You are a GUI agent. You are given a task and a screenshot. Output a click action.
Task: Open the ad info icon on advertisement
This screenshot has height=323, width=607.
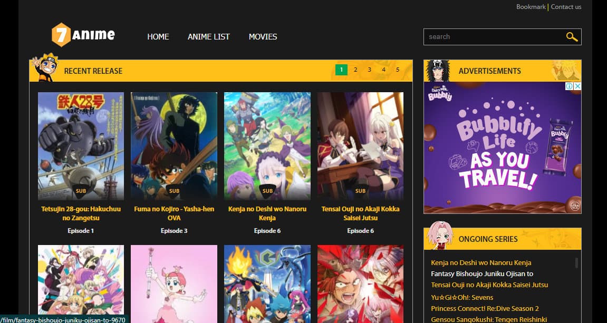(569, 86)
